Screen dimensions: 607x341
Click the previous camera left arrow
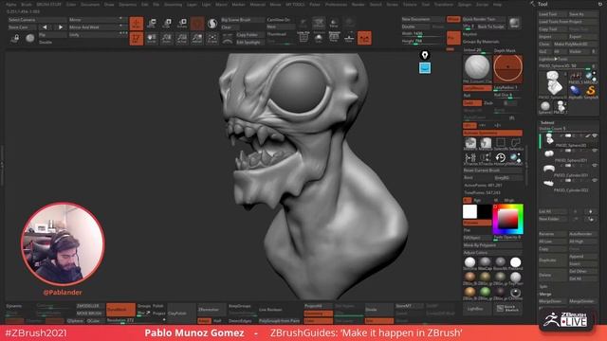pos(45,27)
